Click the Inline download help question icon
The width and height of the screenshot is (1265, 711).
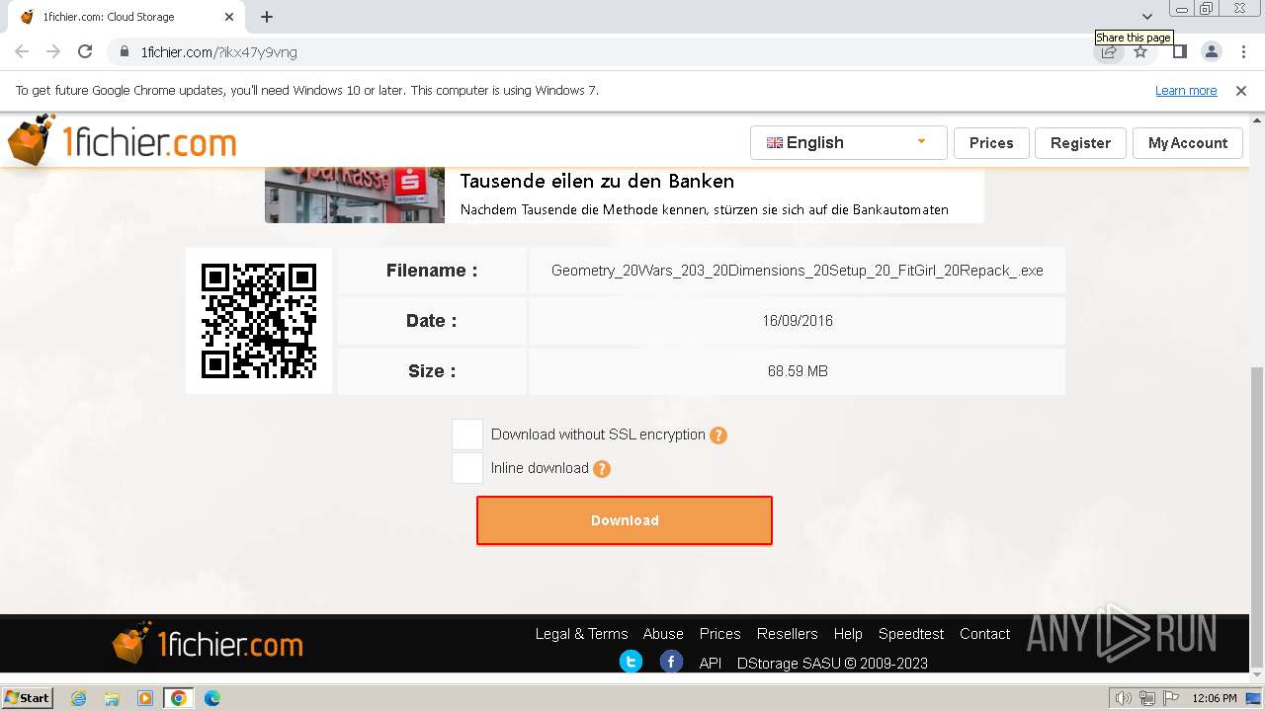tap(602, 469)
